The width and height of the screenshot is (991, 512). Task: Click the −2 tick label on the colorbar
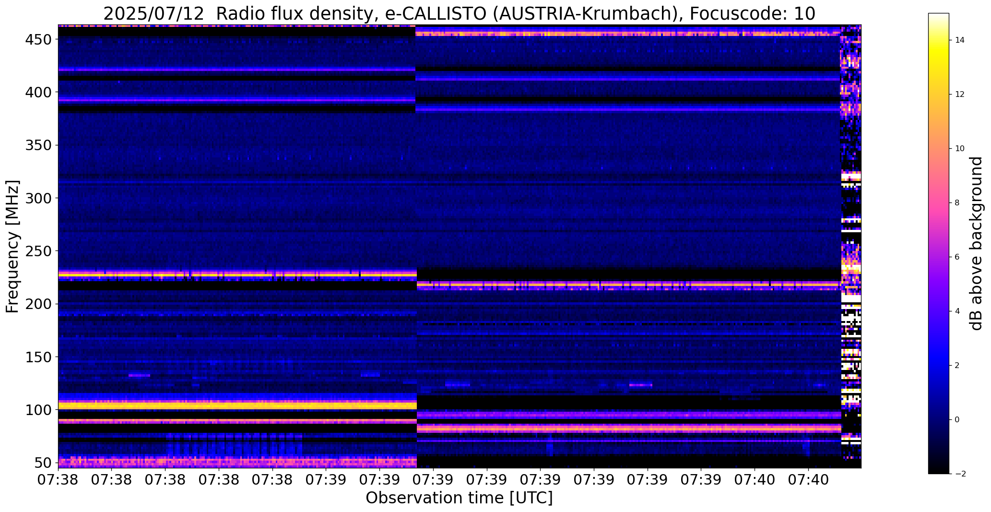960,474
